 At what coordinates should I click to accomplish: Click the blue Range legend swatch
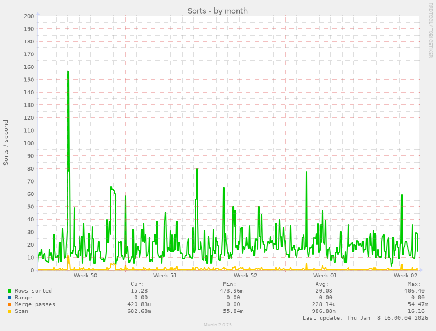tap(10, 298)
